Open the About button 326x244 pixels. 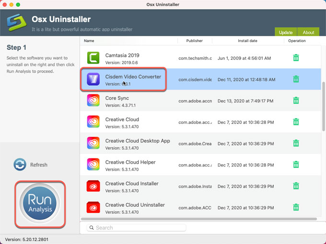[308, 32]
